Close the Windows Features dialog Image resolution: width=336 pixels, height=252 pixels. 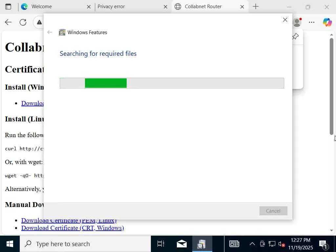tap(285, 20)
